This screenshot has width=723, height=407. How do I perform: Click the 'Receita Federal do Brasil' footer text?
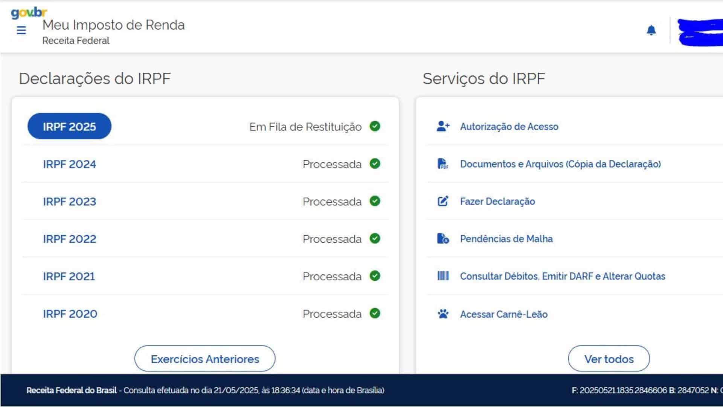pyautogui.click(x=72, y=390)
